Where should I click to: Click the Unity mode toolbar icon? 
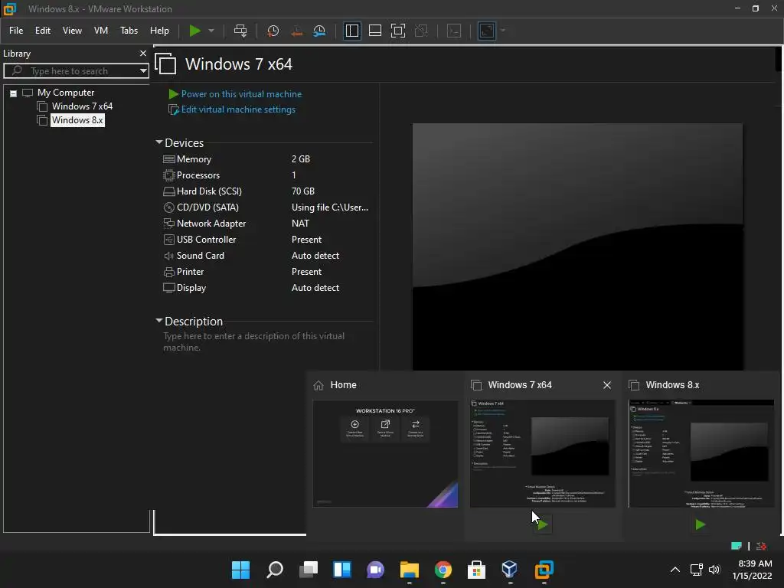(x=422, y=31)
